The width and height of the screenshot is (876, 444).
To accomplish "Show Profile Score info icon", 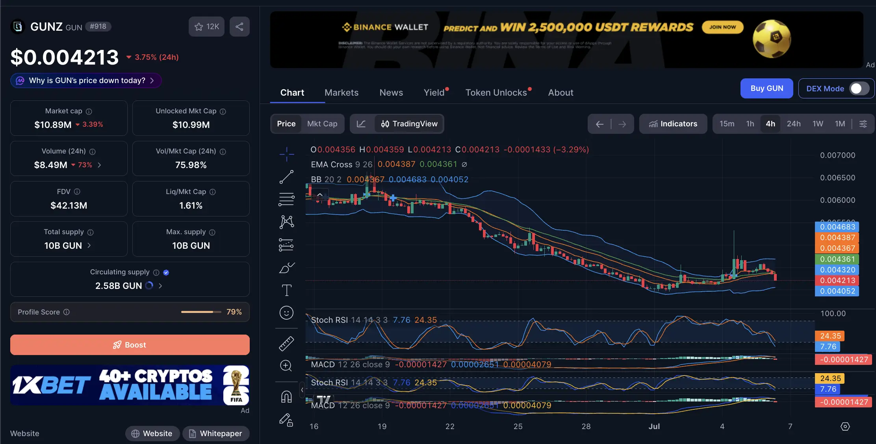I will (x=67, y=312).
